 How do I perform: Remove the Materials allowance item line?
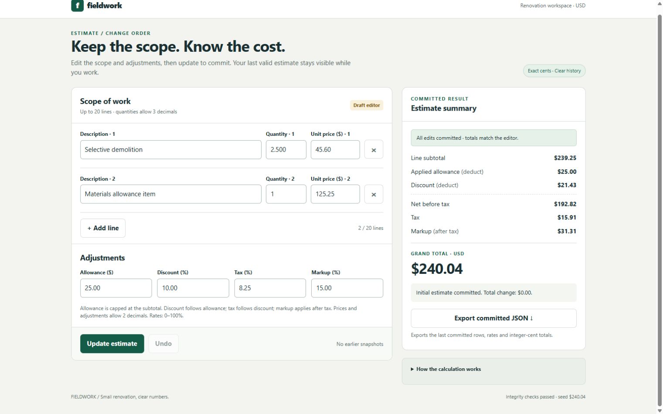click(374, 195)
